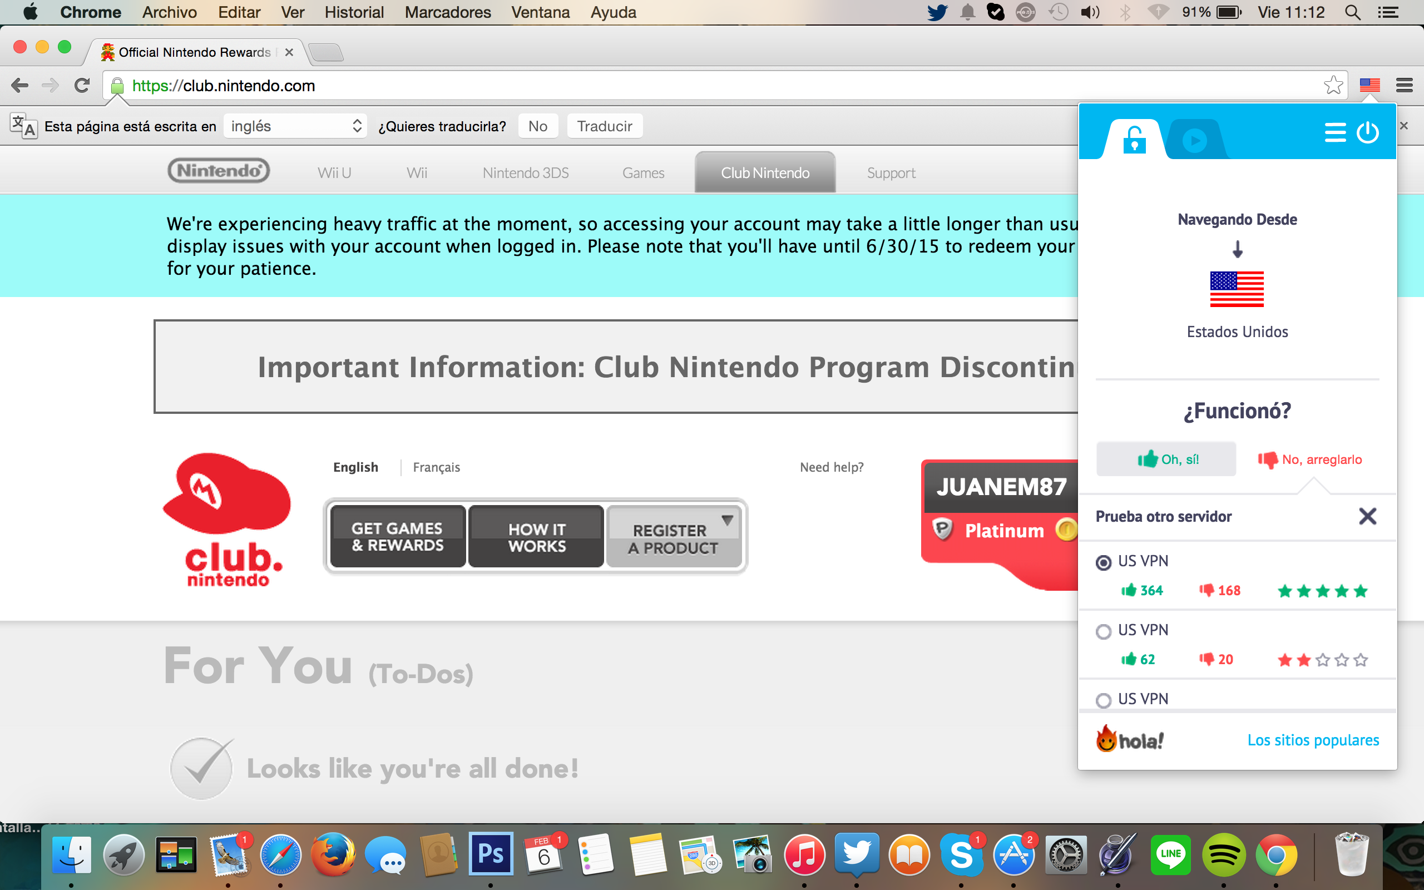Select the English language link
The height and width of the screenshot is (890, 1424).
click(x=355, y=467)
